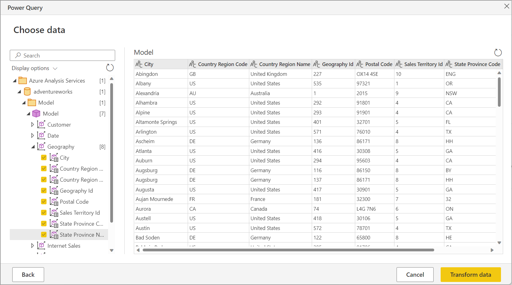This screenshot has height=285, width=512.
Task: Uncheck the first Country Region ... checkbox
Action: (44, 168)
